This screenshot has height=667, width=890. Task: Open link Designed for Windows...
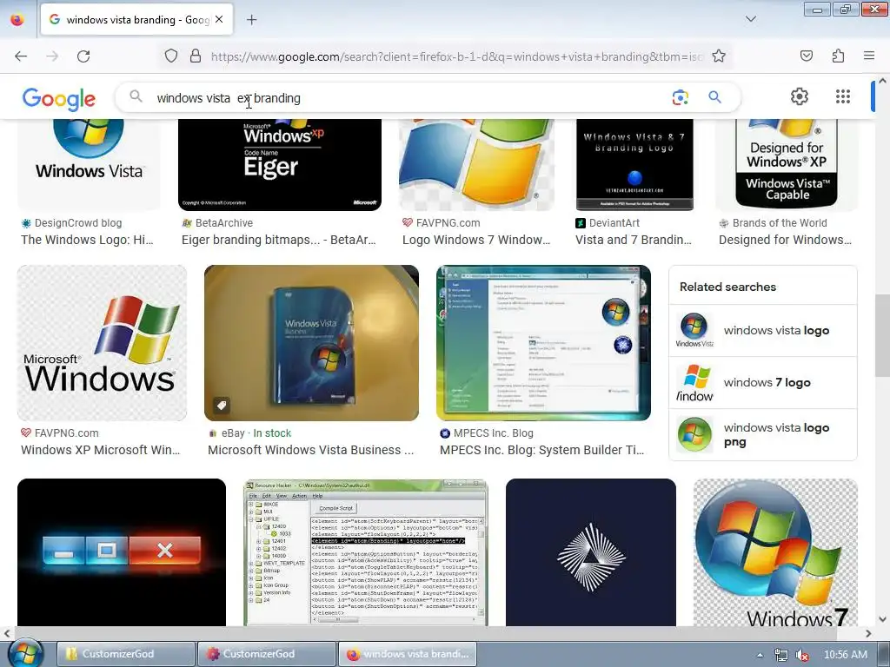pos(785,240)
